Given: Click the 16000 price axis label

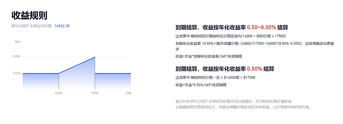Looking at the screenshot, I should (x=58, y=93).
